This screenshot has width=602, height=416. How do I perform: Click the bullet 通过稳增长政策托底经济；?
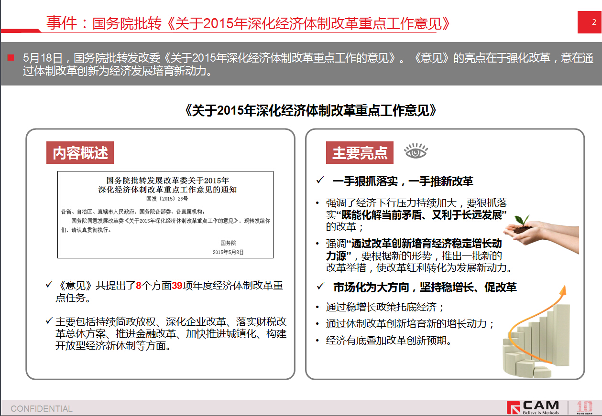(x=385, y=307)
